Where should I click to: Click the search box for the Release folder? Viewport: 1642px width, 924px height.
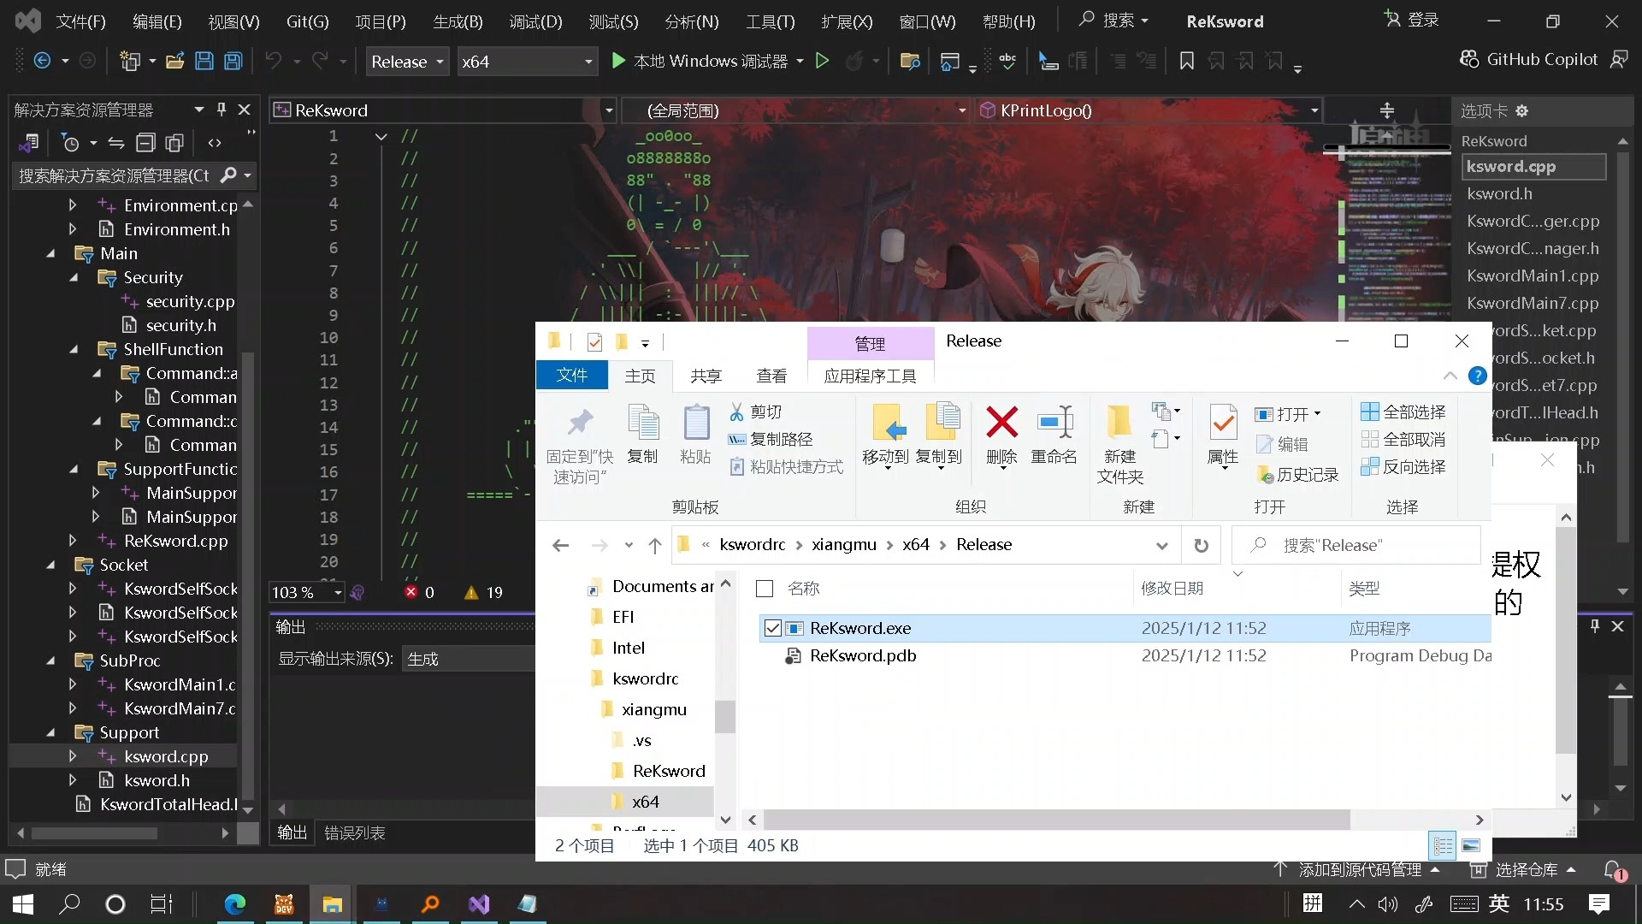[x=1356, y=545]
